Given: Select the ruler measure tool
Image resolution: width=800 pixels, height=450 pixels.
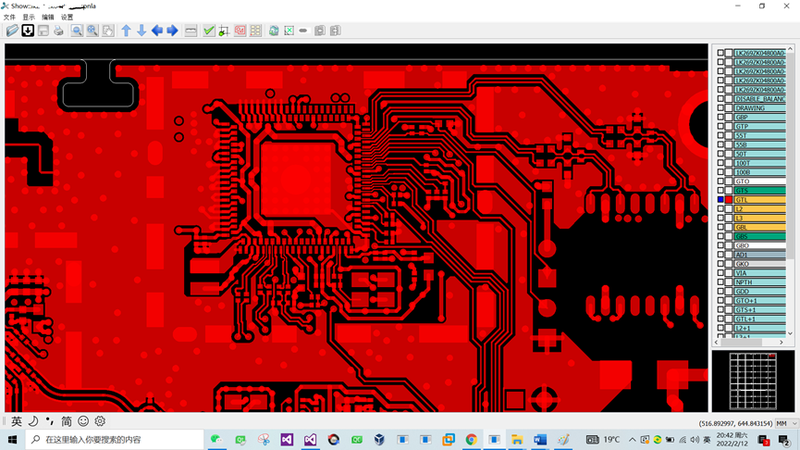Looking at the screenshot, I should click(x=191, y=31).
